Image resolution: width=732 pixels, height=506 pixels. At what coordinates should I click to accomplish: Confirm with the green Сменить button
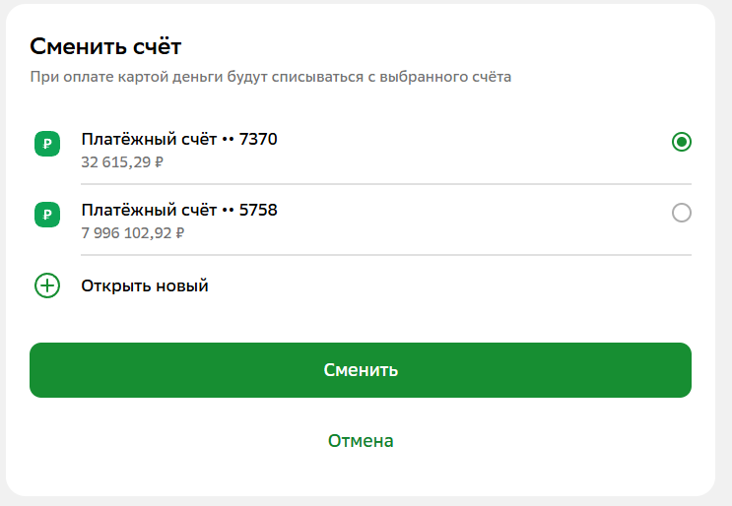pyautogui.click(x=361, y=370)
